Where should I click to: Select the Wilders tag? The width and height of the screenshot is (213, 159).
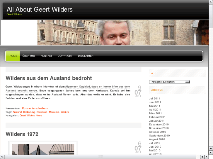[x=65, y=112]
